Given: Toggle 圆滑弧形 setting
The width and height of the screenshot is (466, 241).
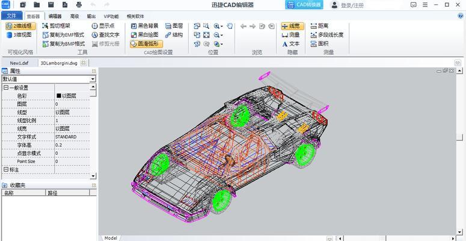Looking at the screenshot, I should pyautogui.click(x=146, y=44).
